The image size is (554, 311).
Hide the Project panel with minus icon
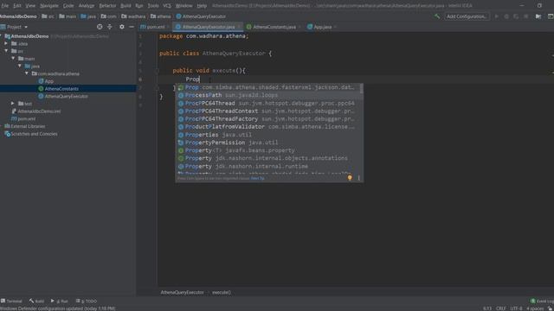132,27
